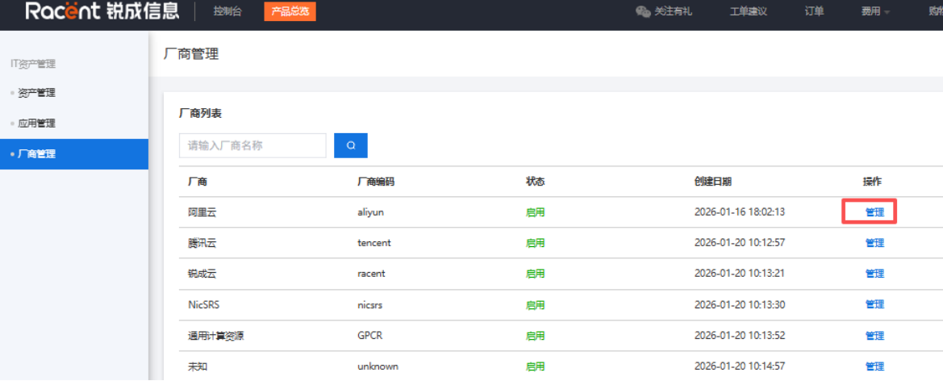Click 管理 link for NicSRS
This screenshot has width=943, height=381.
point(874,304)
